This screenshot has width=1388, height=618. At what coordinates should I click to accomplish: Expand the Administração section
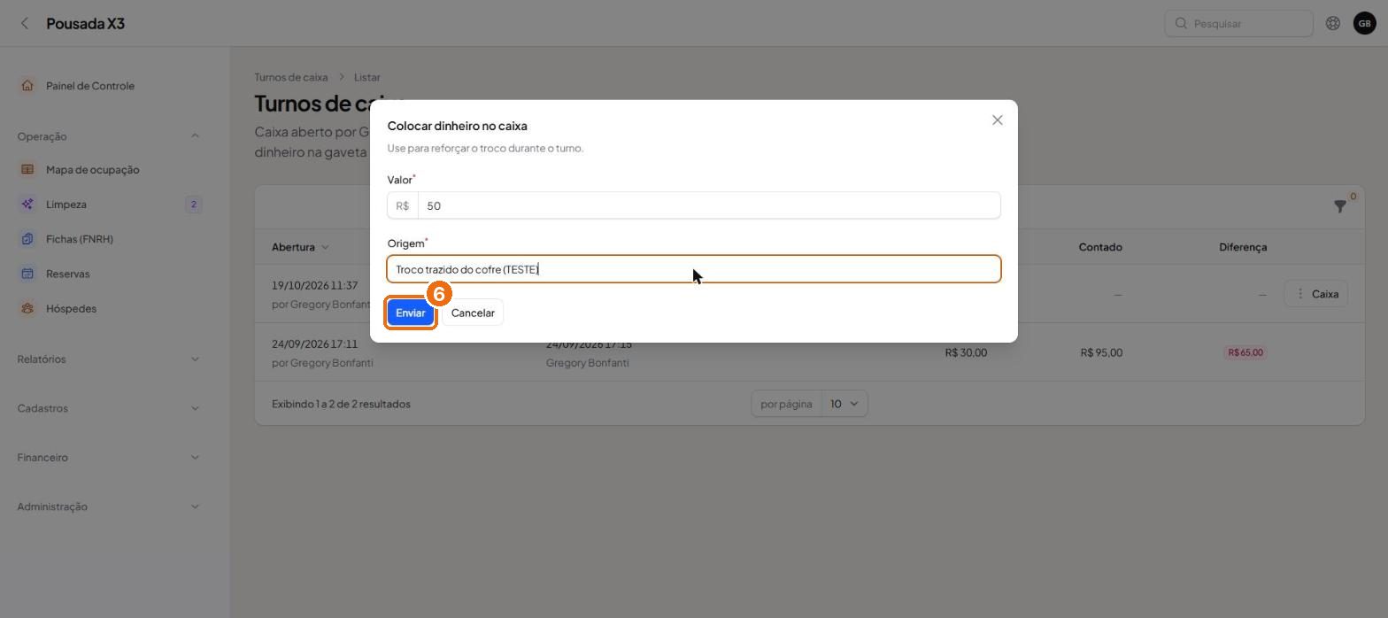coord(195,506)
